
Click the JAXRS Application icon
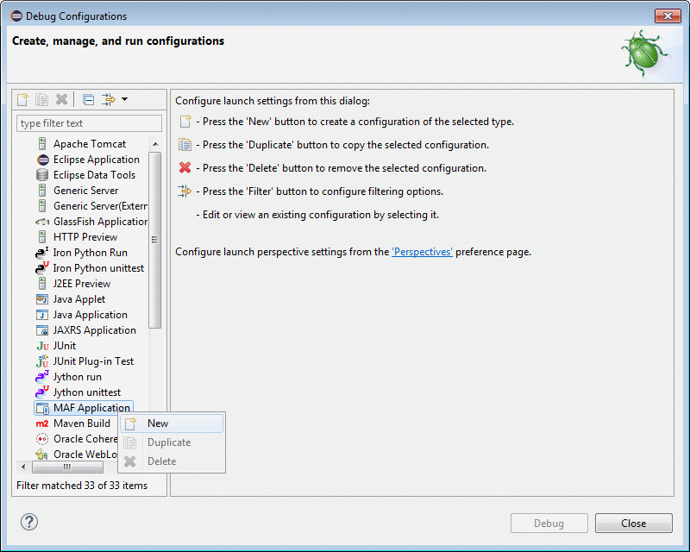42,330
